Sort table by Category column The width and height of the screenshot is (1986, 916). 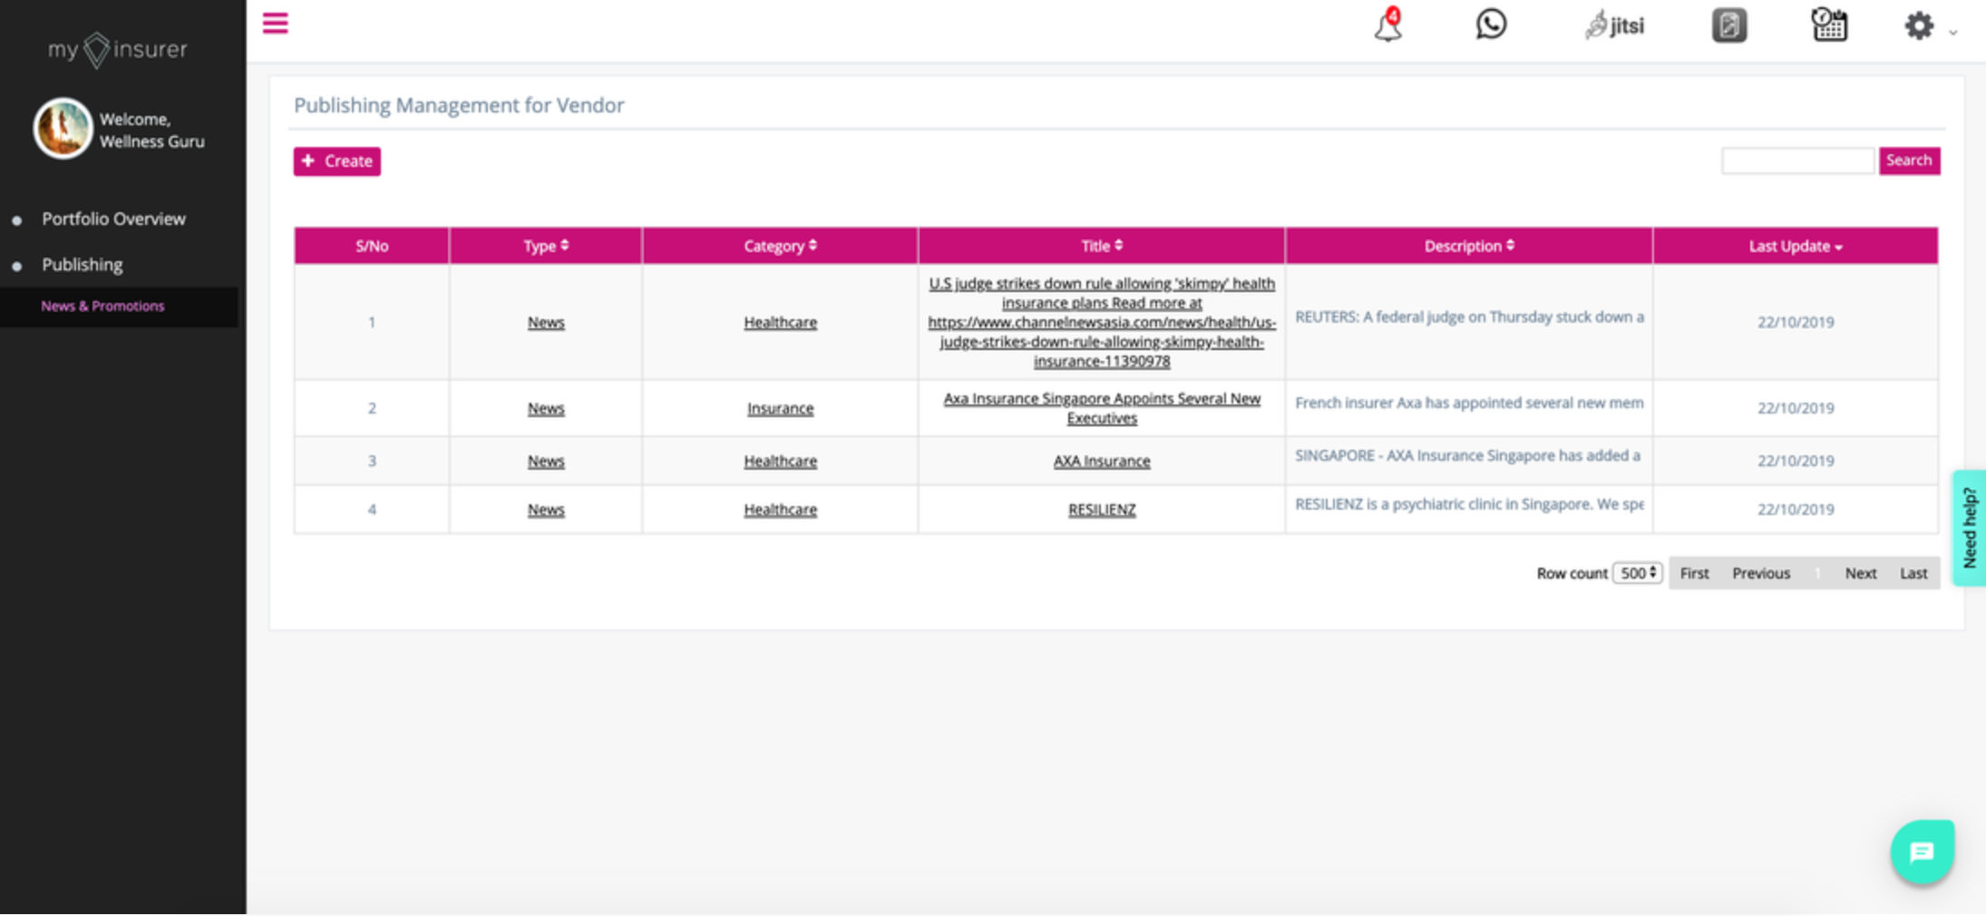780,246
